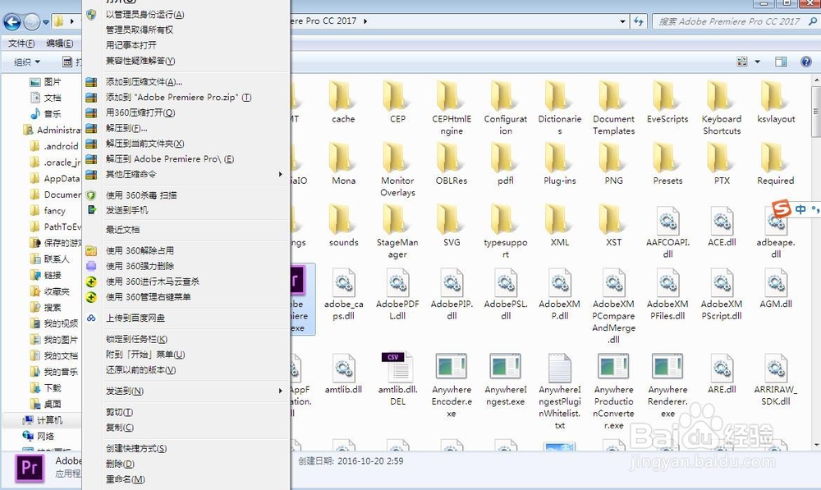Select Anywhere Encoder.exe file
821x490 pixels.
452,385
